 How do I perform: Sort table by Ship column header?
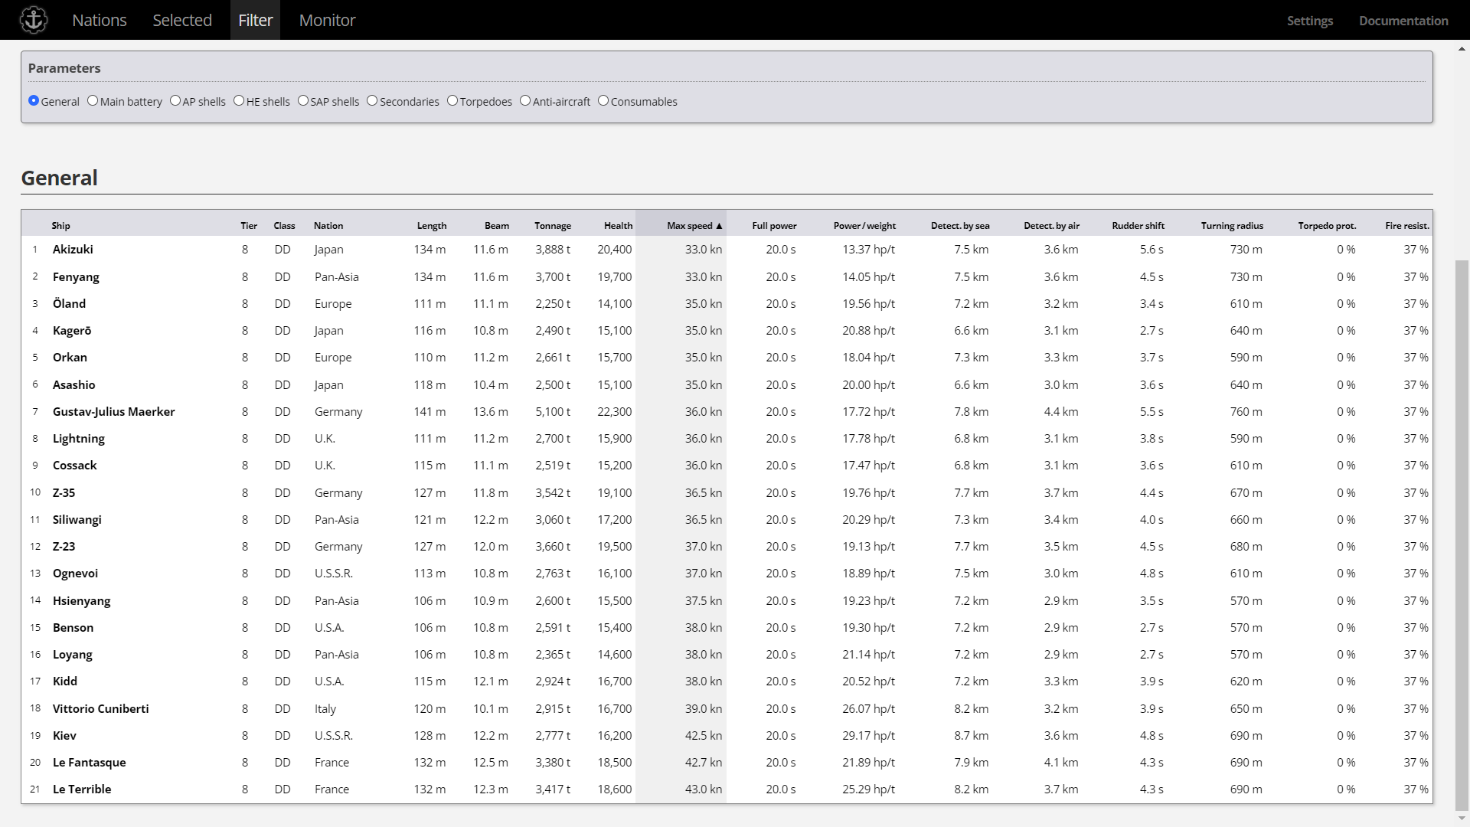60,225
